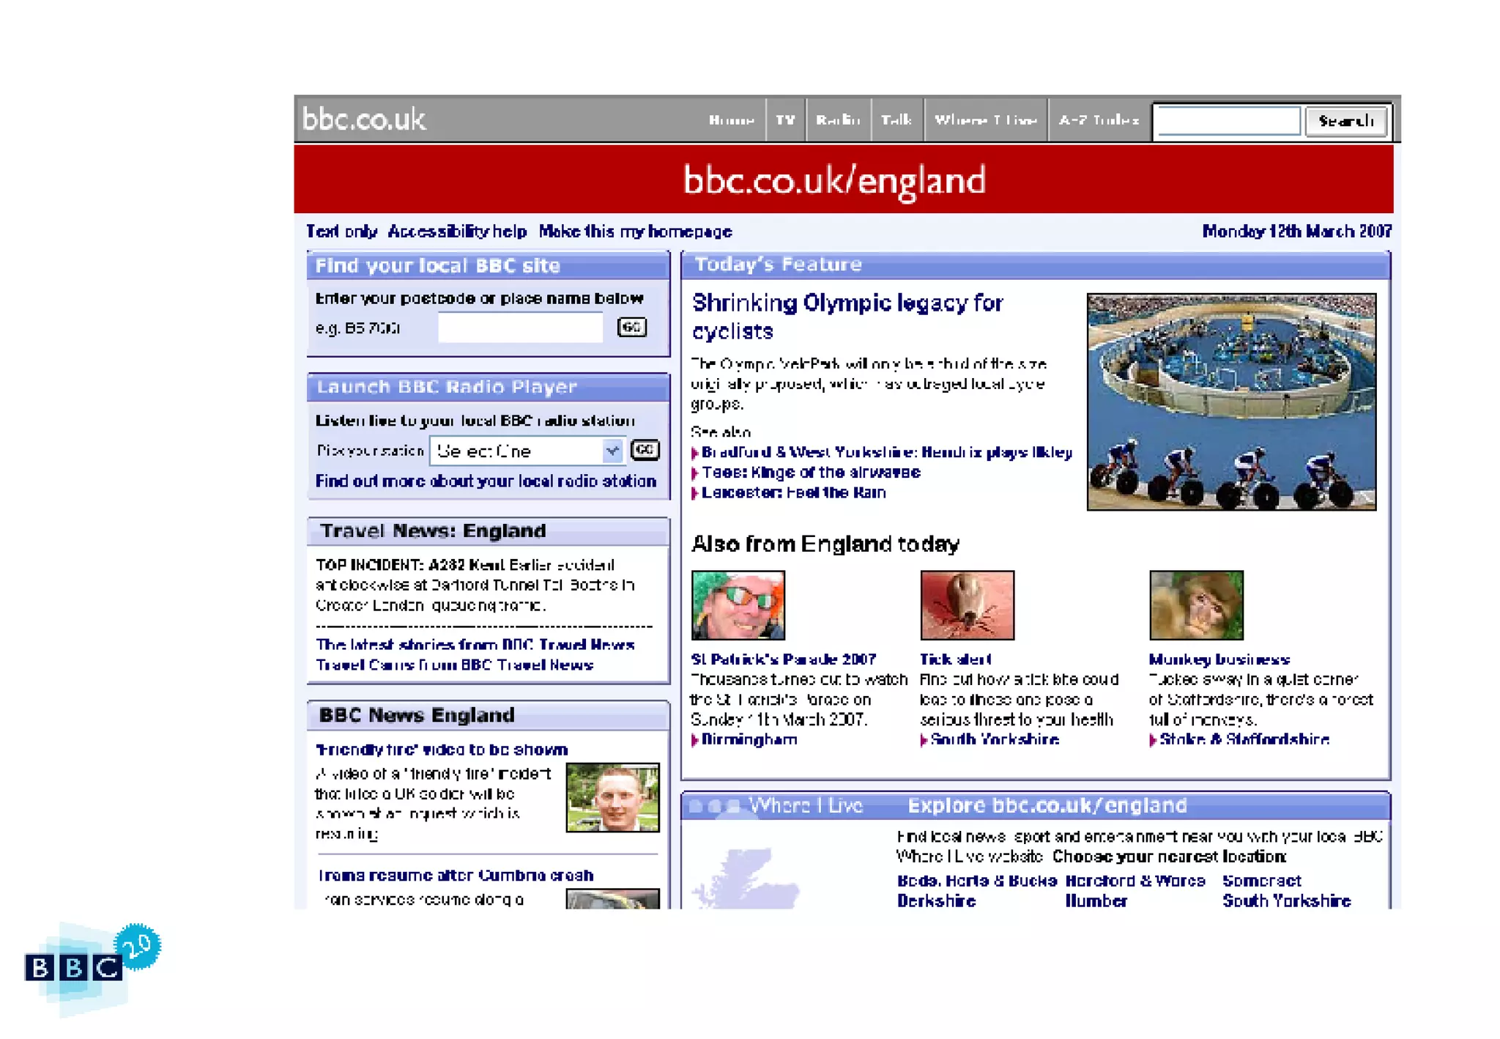Select the Radio navigation item
The image size is (1500, 1039).
[838, 119]
